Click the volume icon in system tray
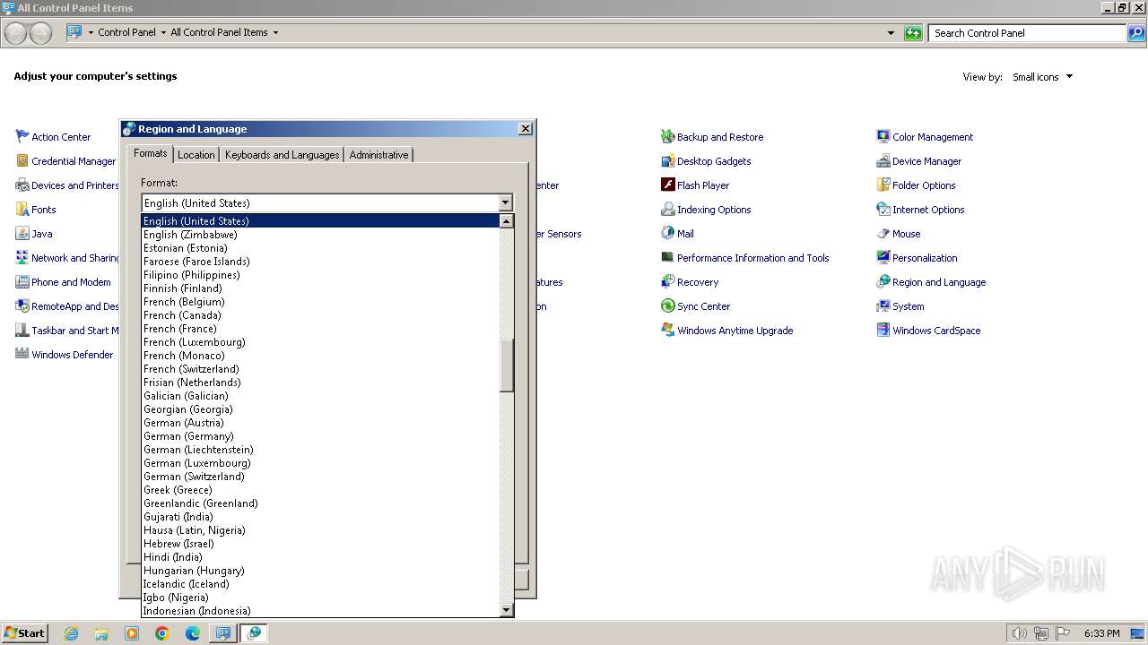The width and height of the screenshot is (1148, 645). tap(1019, 633)
